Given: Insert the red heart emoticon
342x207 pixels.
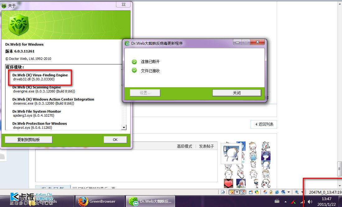Looking at the screenshot, I should coord(229,183).
